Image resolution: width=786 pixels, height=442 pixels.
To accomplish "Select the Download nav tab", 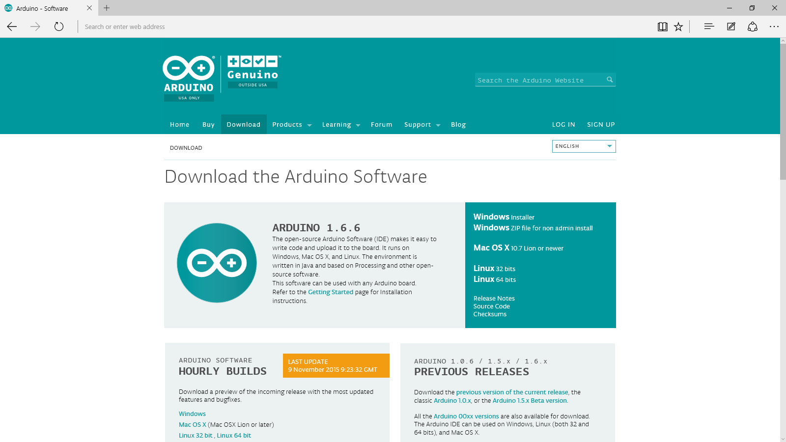I will 244,125.
